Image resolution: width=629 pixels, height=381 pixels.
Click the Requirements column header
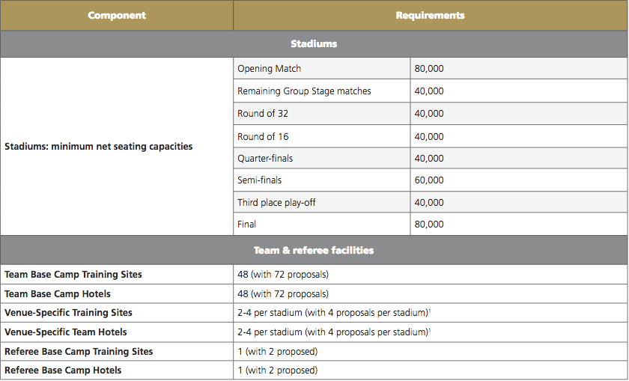point(430,15)
